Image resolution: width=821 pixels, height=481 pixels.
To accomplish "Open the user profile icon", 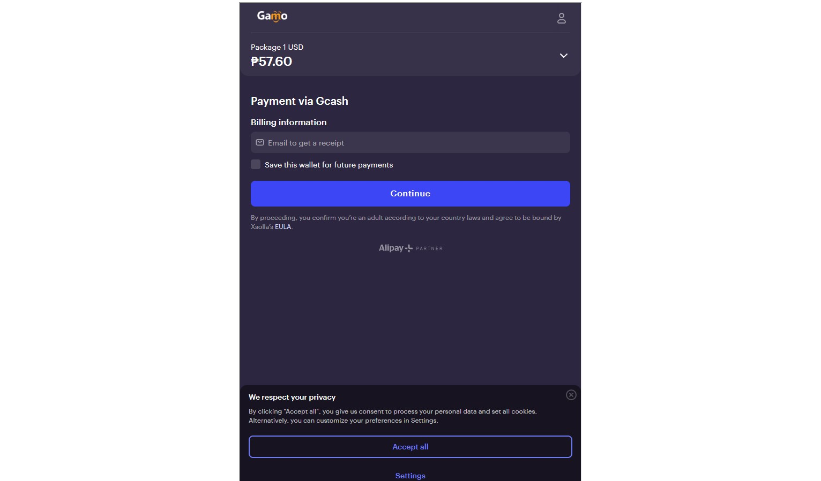I will [x=562, y=18].
